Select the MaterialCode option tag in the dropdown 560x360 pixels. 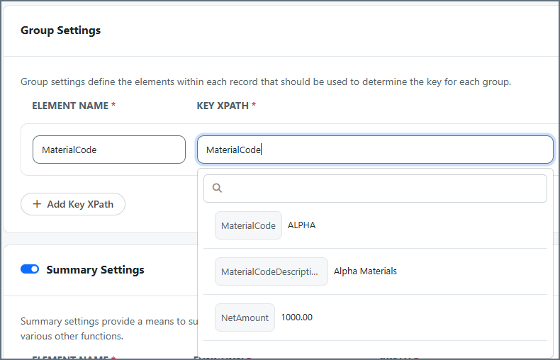(x=248, y=225)
